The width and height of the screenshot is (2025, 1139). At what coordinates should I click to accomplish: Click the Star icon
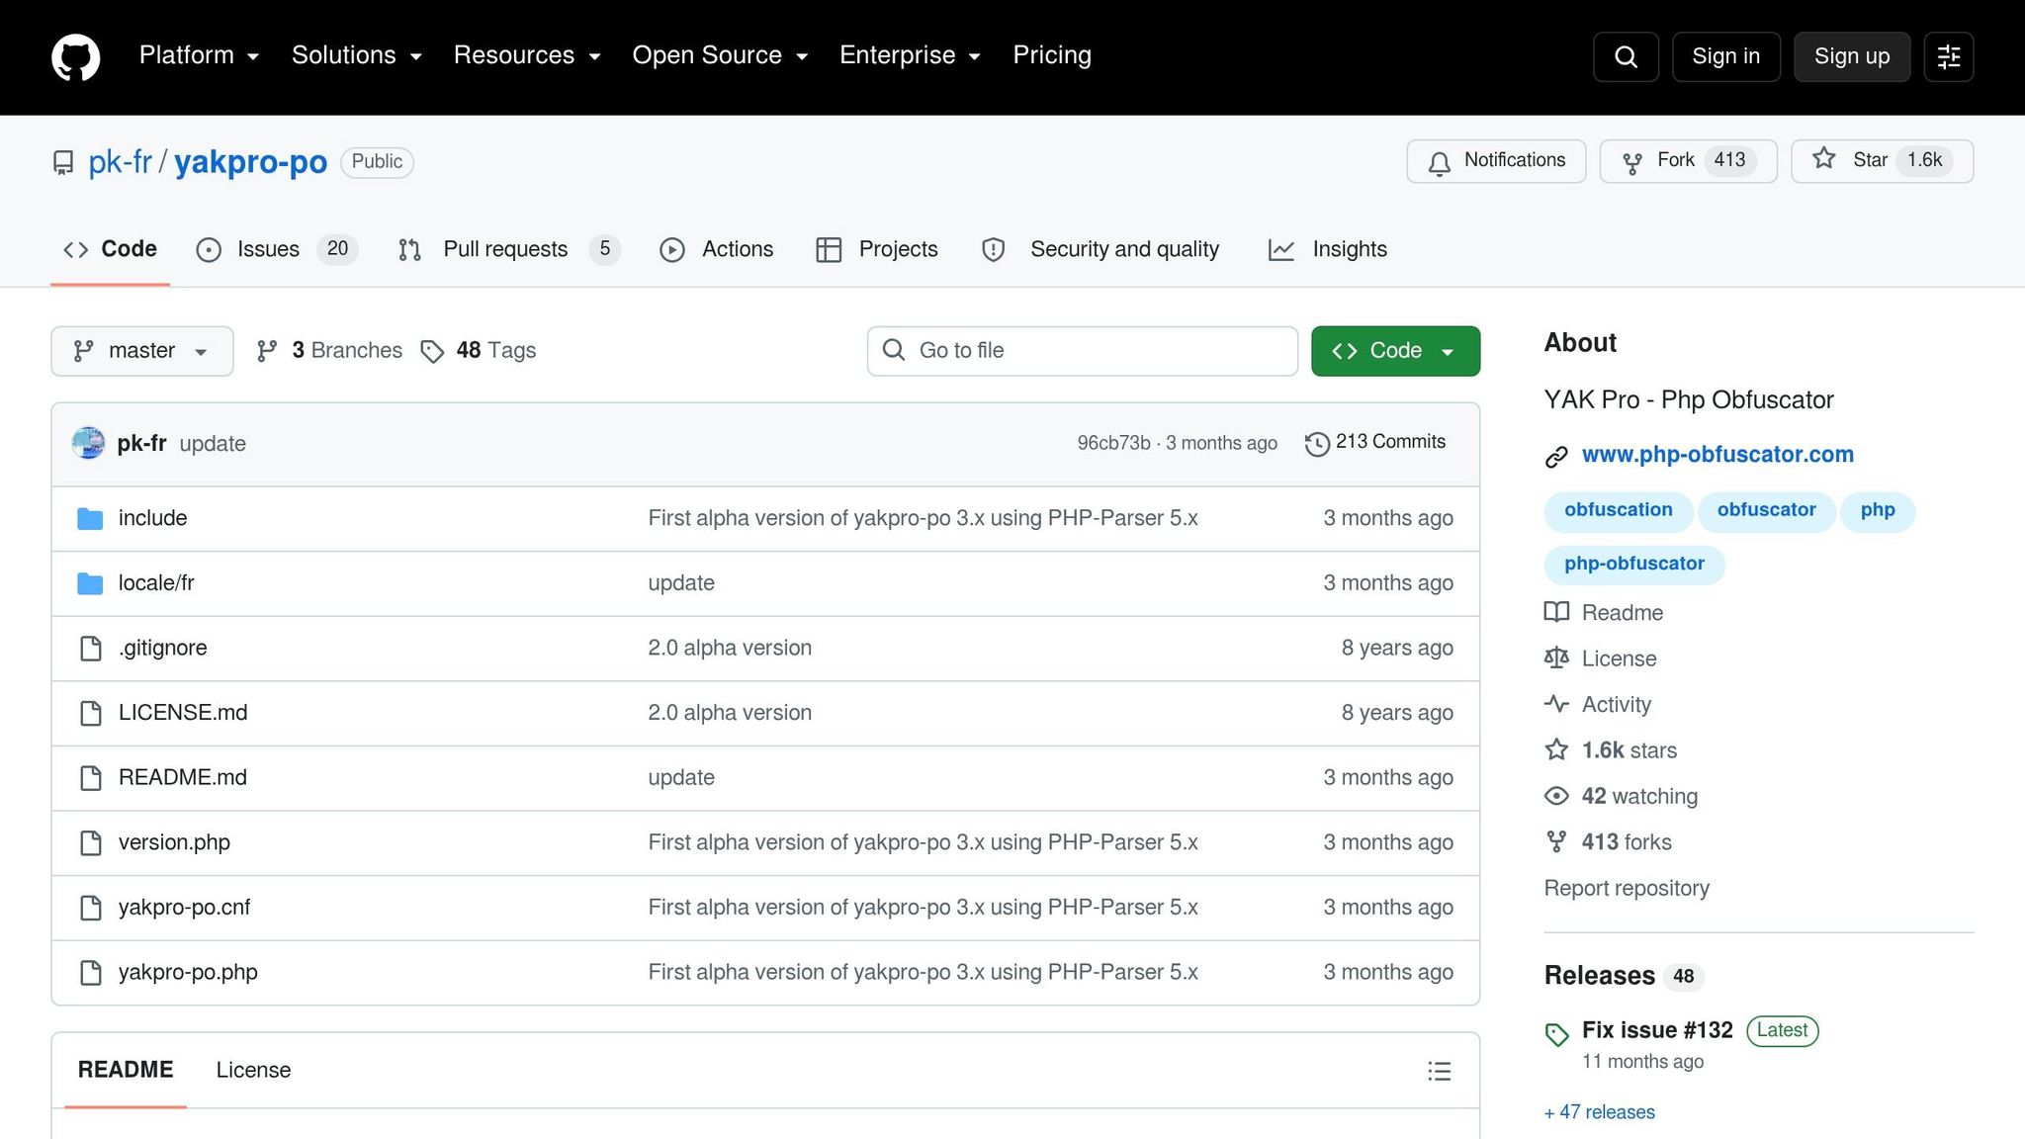pyautogui.click(x=1824, y=159)
